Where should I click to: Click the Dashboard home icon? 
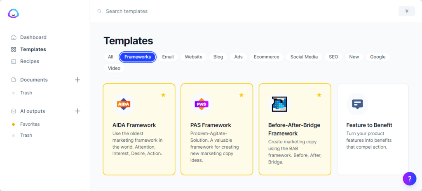14,37
